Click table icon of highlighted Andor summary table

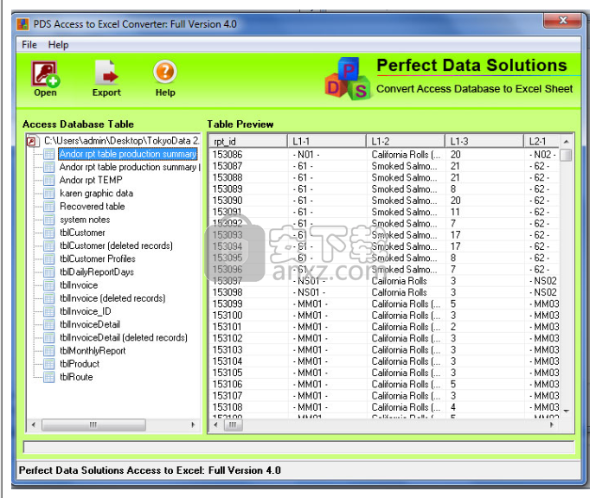tap(49, 154)
